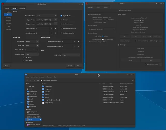
Task: Open the CPU Scaling Governor dropdown
Action: 101,29
